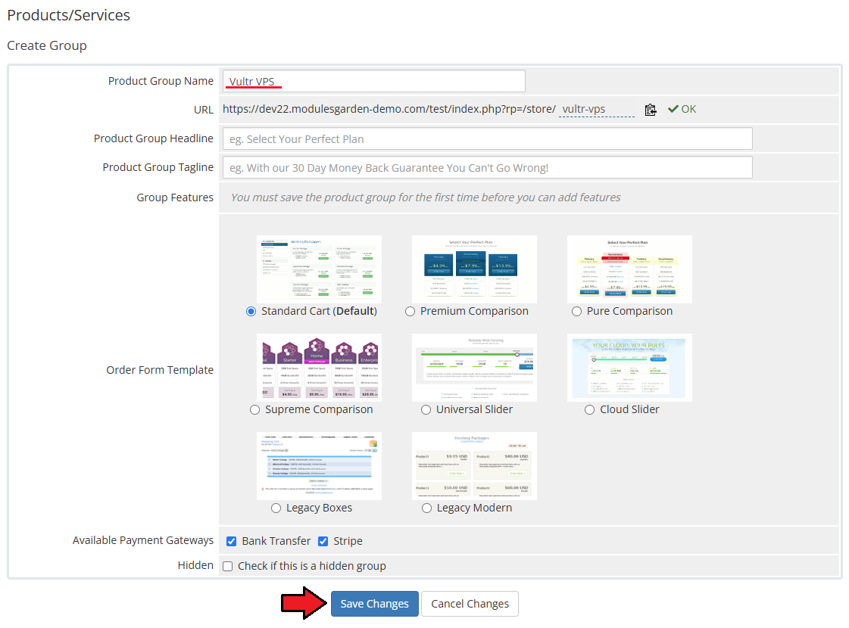Click the Pure Comparison template preview
849x628 pixels.
(x=629, y=269)
